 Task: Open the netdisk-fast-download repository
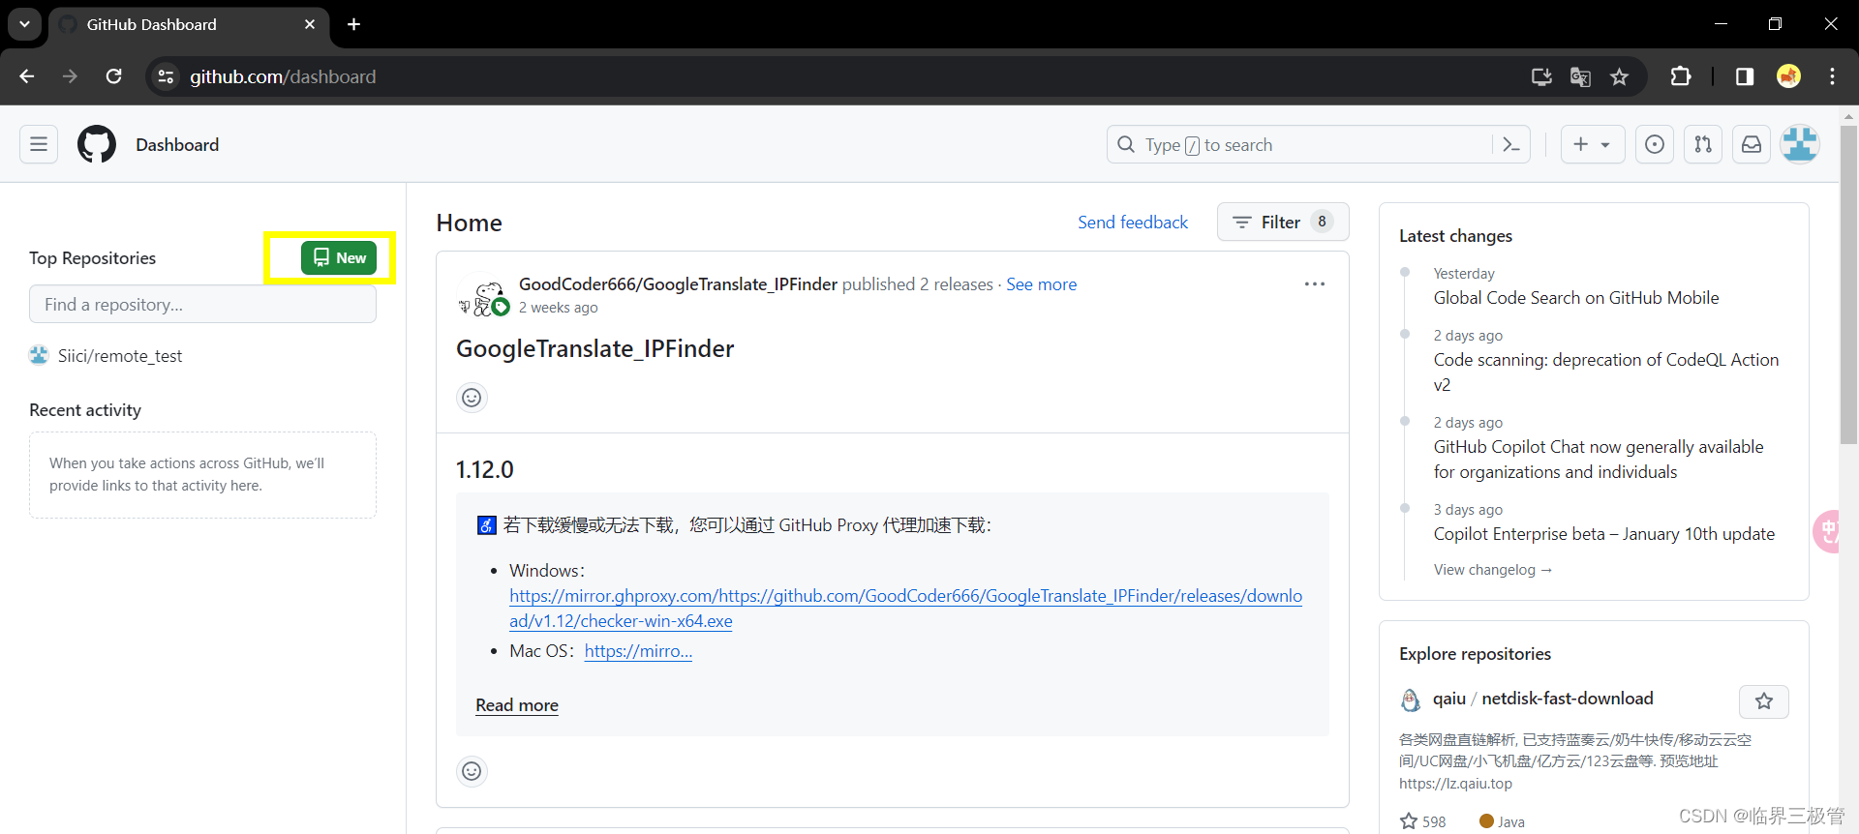click(1568, 698)
